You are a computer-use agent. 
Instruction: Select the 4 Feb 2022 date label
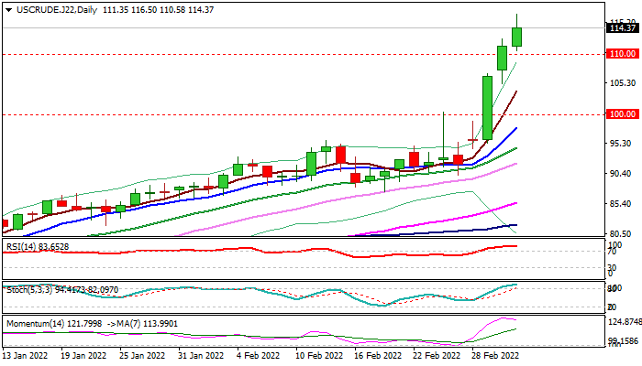[x=259, y=356]
